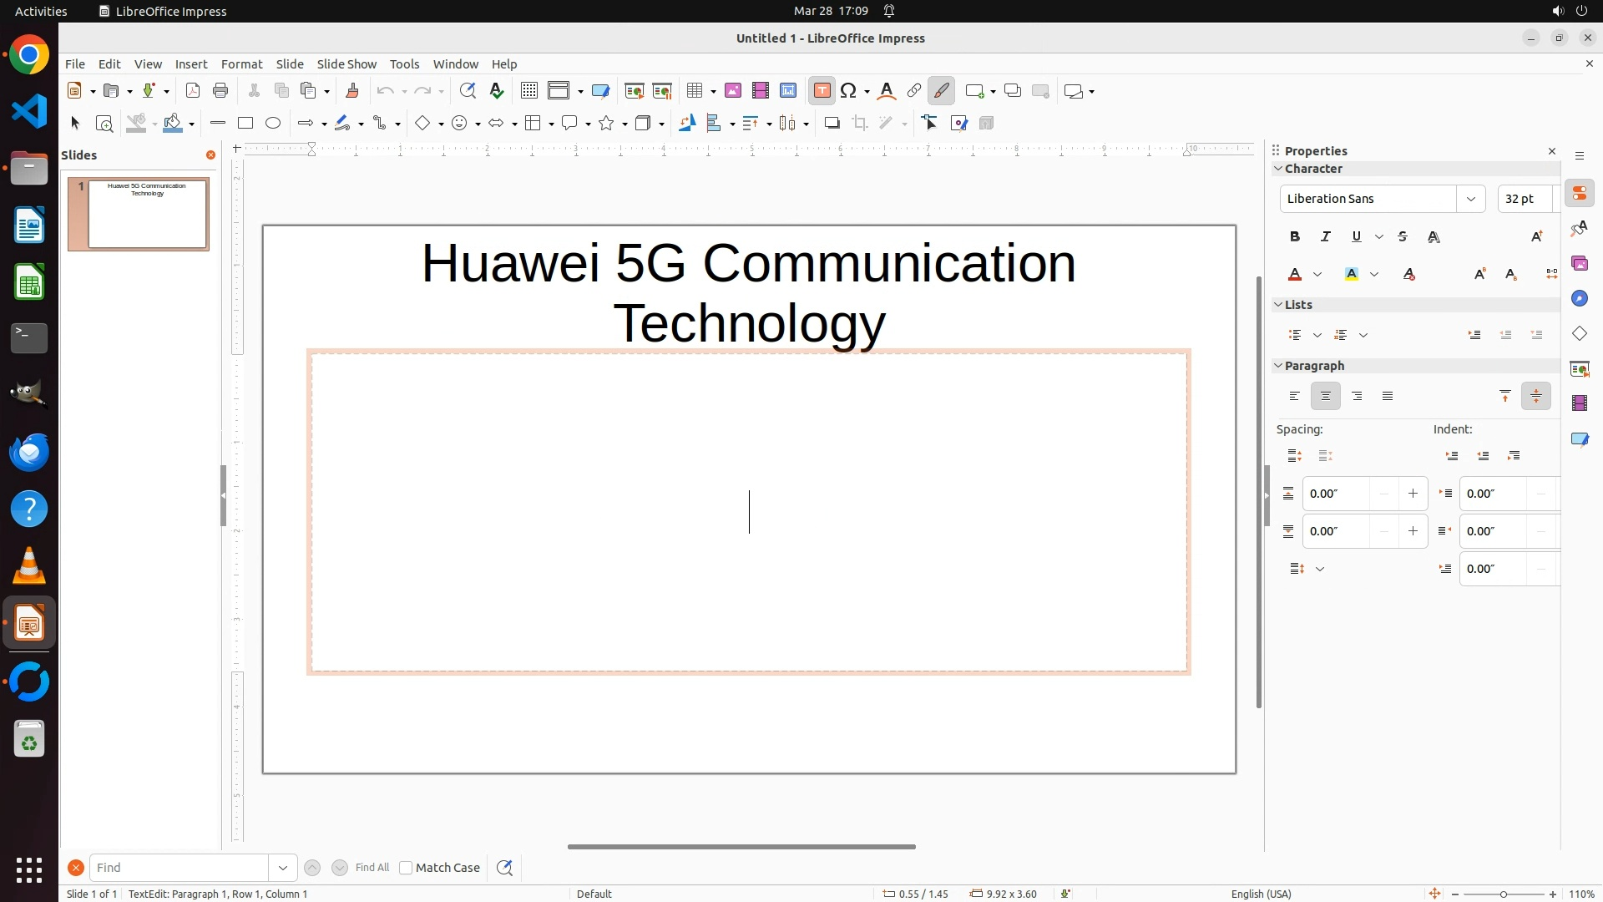Image resolution: width=1603 pixels, height=902 pixels.
Task: Click the Insert Special Character icon
Action: pyautogui.click(x=848, y=91)
